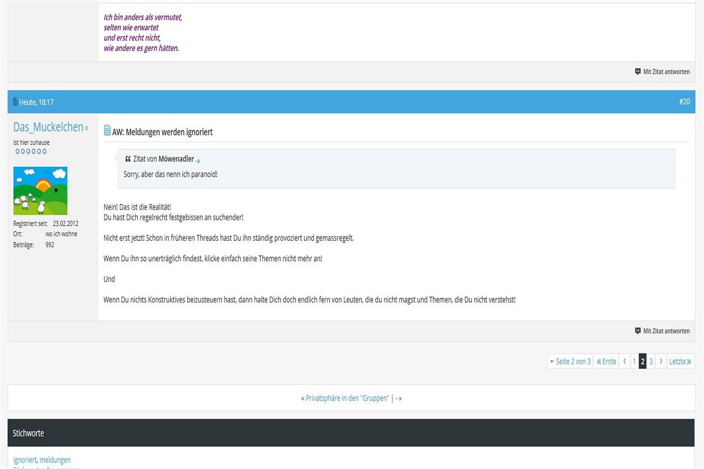Click the reputation dots under 'ist hier zuhause'
Screen dimensions: 704x469
[x=31, y=151]
